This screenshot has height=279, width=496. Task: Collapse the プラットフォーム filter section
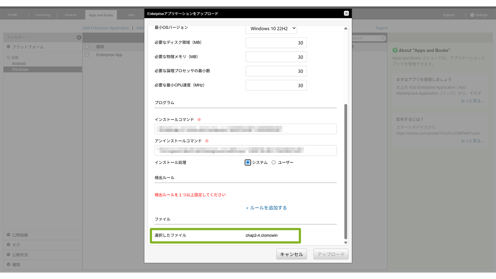(x=9, y=47)
